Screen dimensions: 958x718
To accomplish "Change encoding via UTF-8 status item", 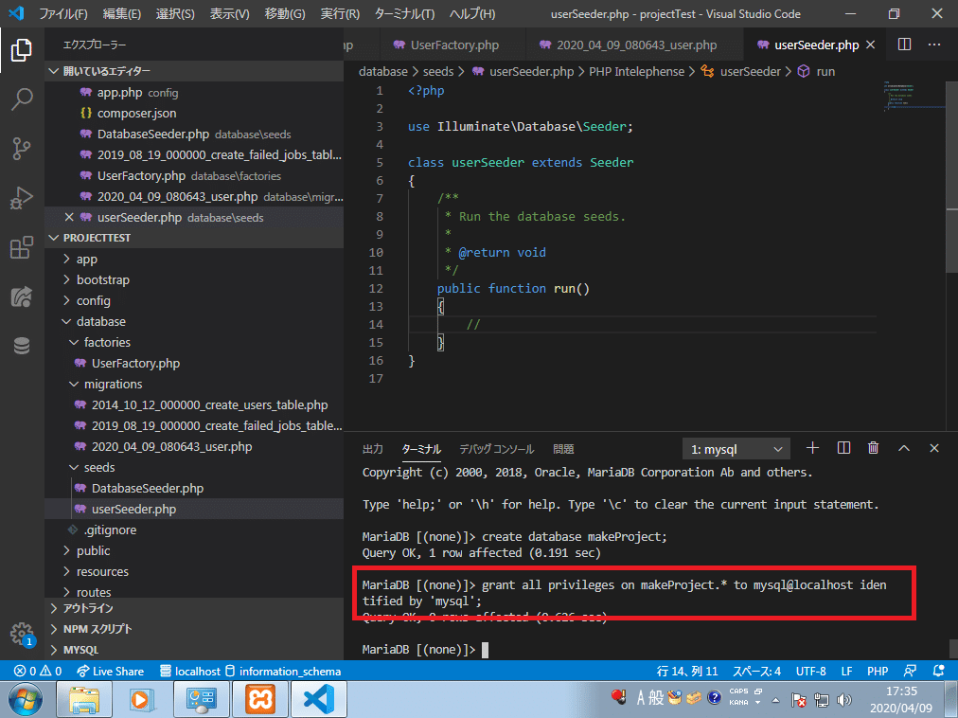I will pyautogui.click(x=810, y=671).
